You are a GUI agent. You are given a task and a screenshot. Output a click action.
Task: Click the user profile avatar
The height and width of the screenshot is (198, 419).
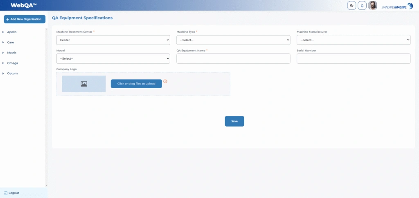click(x=373, y=5)
